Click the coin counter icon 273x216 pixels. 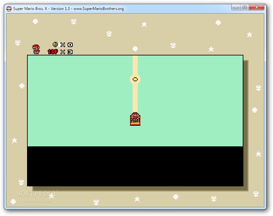click(55, 44)
